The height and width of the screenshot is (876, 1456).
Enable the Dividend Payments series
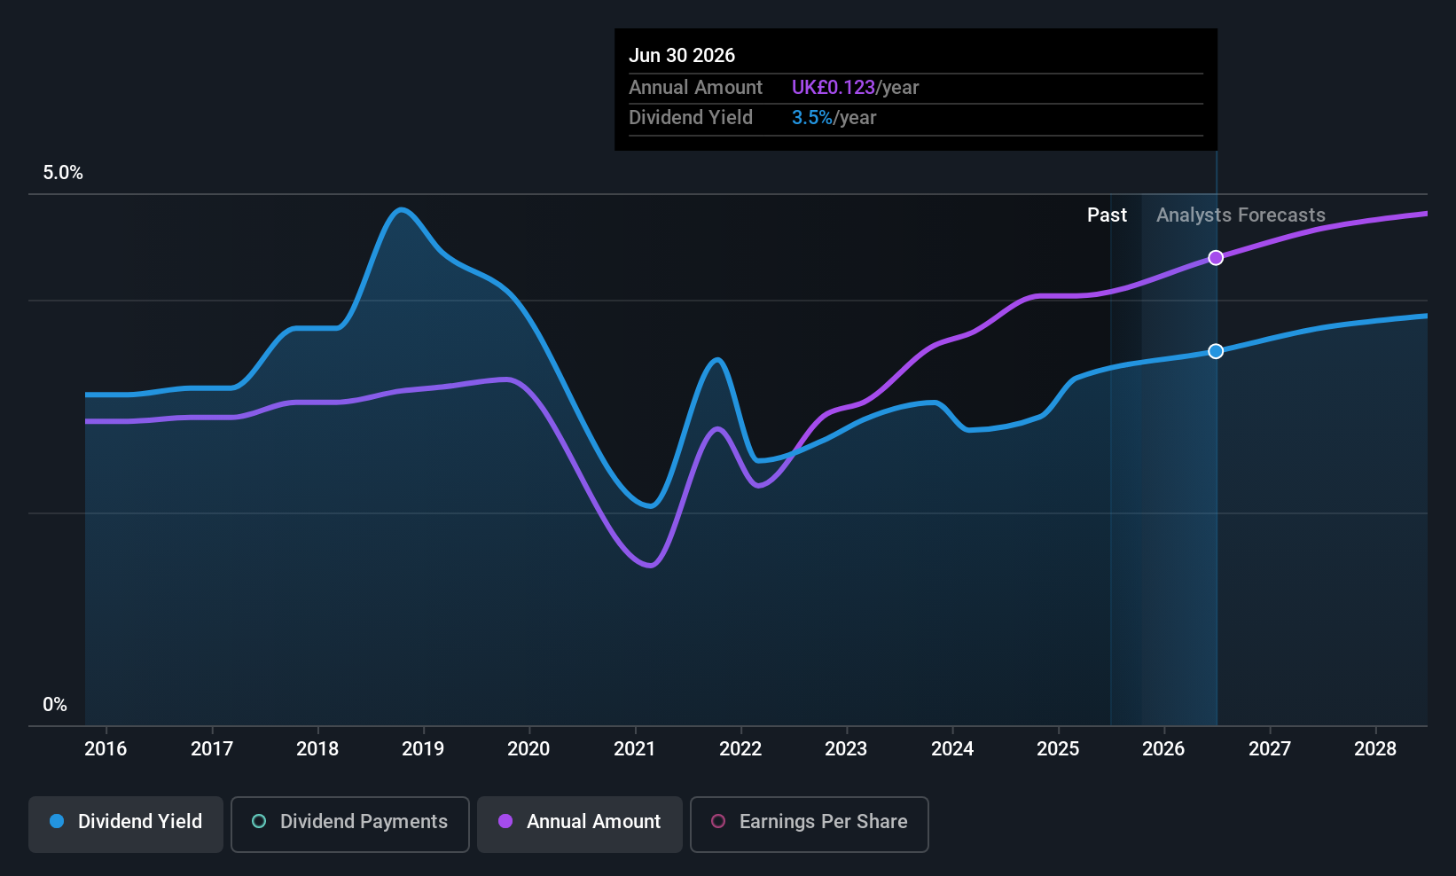(x=350, y=825)
